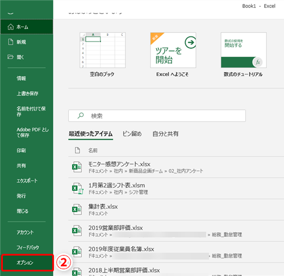Click the magnifier icon in search box

point(81,115)
